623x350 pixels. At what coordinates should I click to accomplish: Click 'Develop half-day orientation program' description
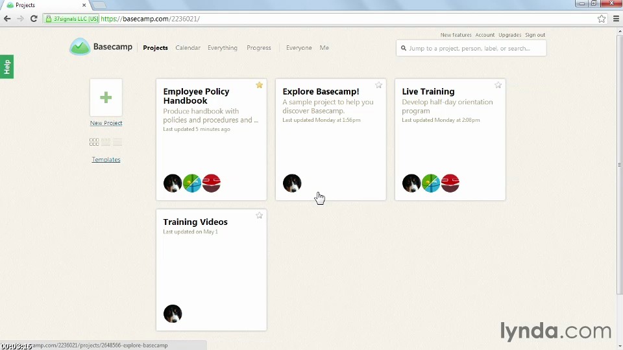[447, 106]
